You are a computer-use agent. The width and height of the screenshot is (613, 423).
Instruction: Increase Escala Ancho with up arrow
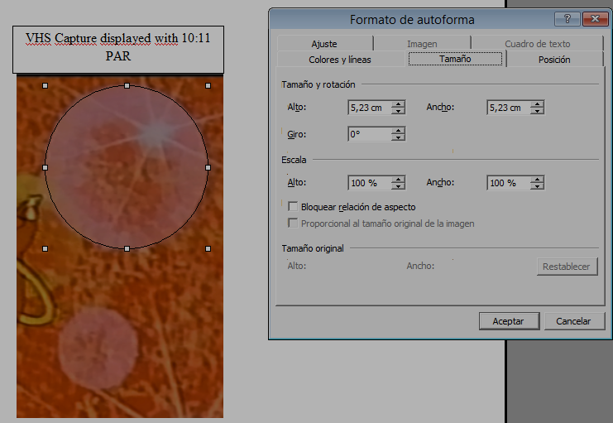[x=538, y=180]
